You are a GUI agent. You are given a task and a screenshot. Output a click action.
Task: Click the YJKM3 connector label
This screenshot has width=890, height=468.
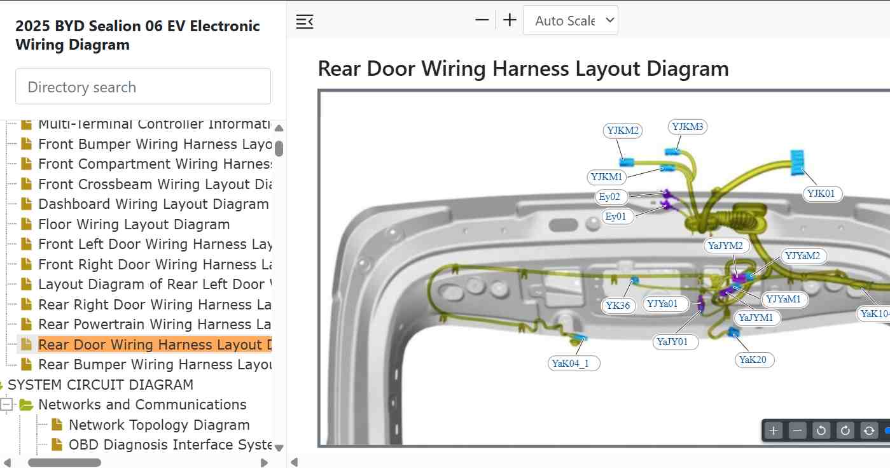tap(688, 127)
